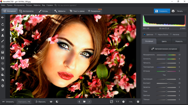Click the back arrow in left sidebar
Image resolution: width=188 pixels, height=105 pixels.
[3, 17]
